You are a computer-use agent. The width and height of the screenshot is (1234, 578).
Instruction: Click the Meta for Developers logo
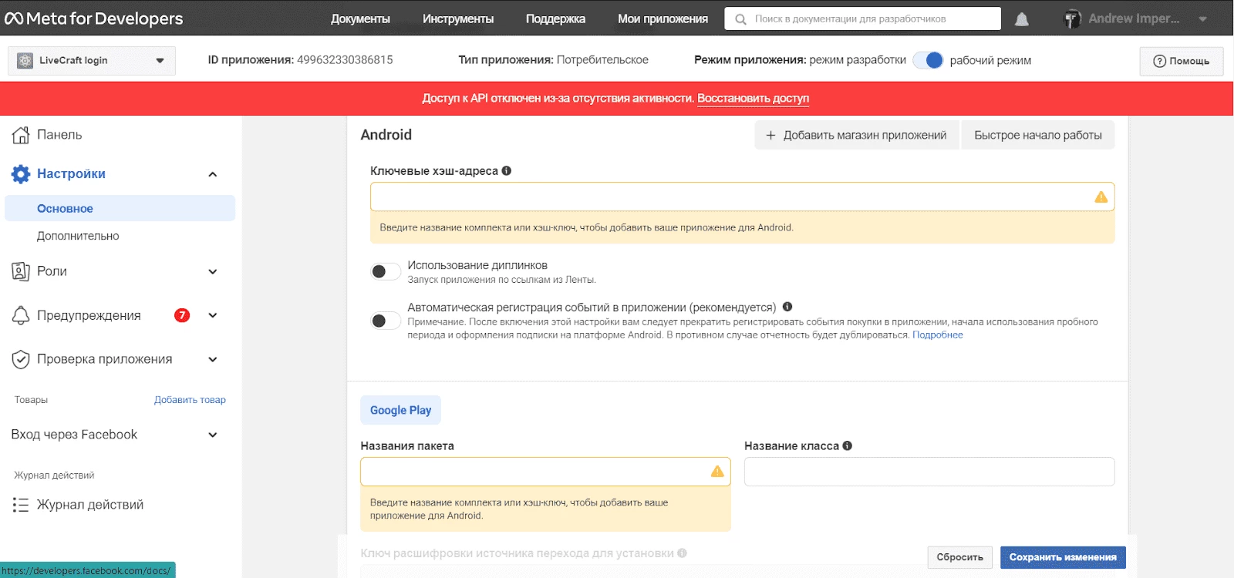pyautogui.click(x=93, y=18)
